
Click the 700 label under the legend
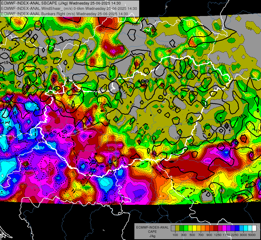tap(201, 235)
